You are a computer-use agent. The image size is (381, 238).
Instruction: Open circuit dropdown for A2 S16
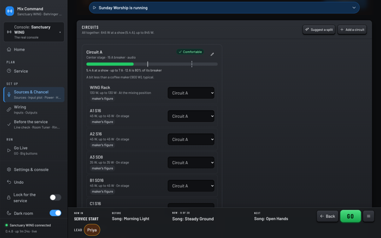tap(191, 139)
